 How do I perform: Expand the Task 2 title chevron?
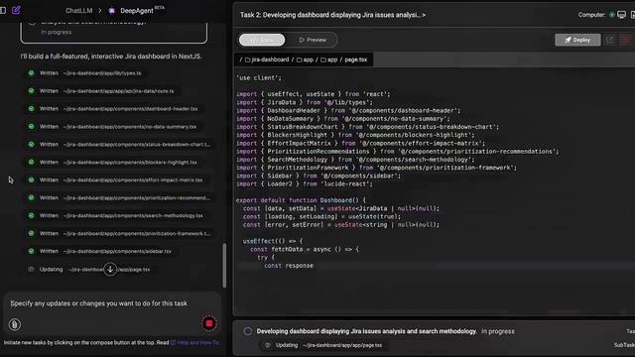pos(424,15)
